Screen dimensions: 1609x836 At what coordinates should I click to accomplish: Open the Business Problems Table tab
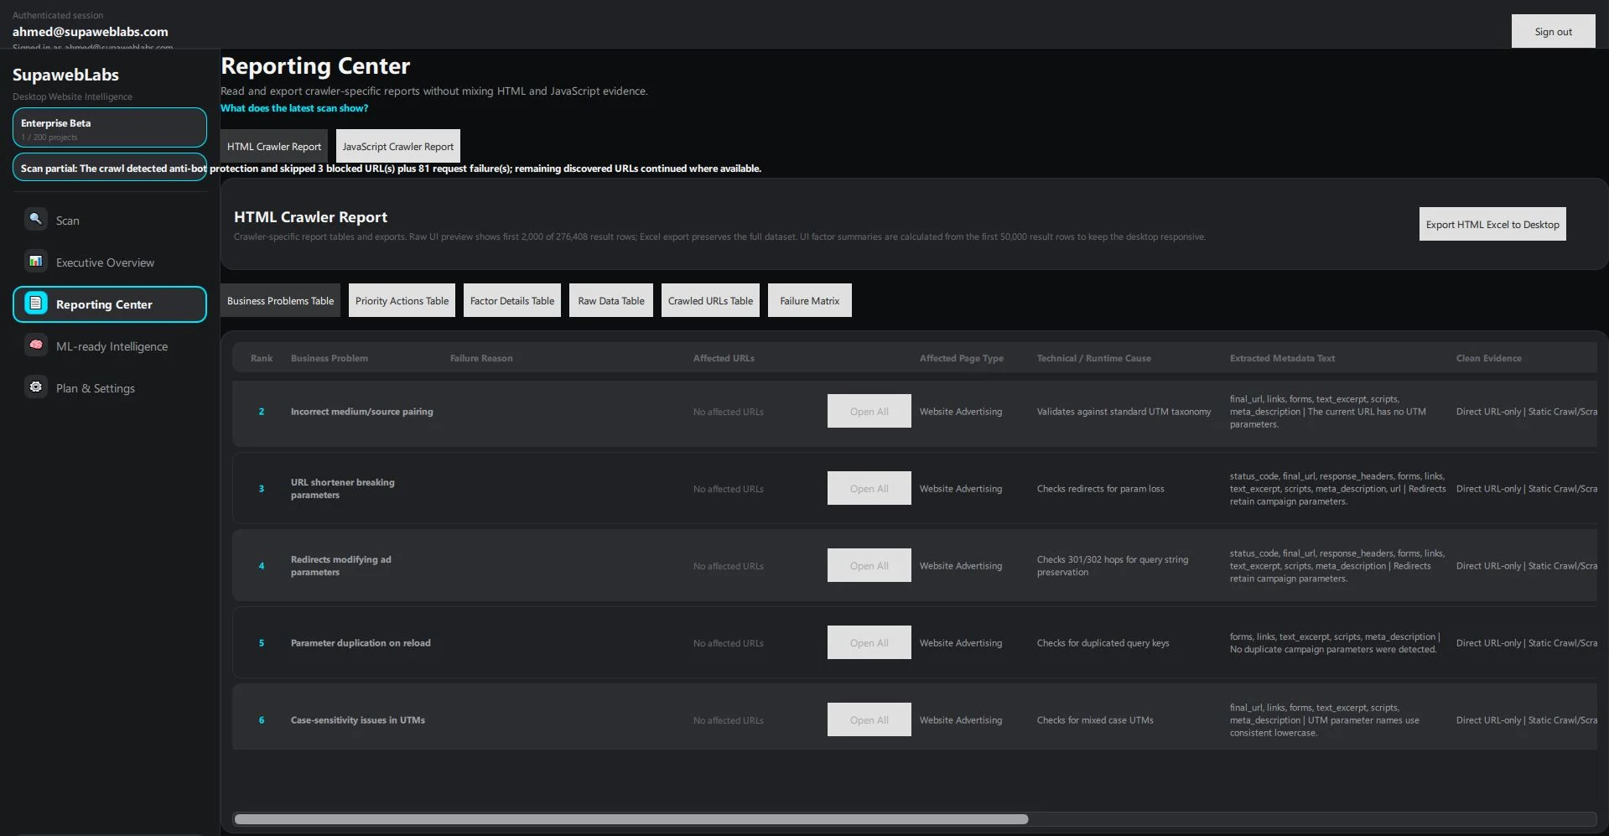click(280, 300)
